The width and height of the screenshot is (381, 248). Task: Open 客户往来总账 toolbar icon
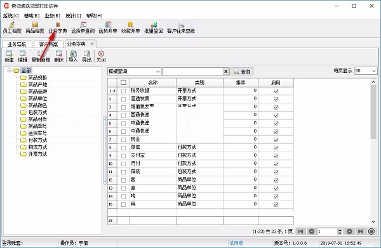(x=181, y=27)
